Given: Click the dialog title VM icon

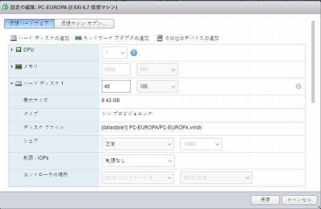Looking at the screenshot, I should point(5,7).
